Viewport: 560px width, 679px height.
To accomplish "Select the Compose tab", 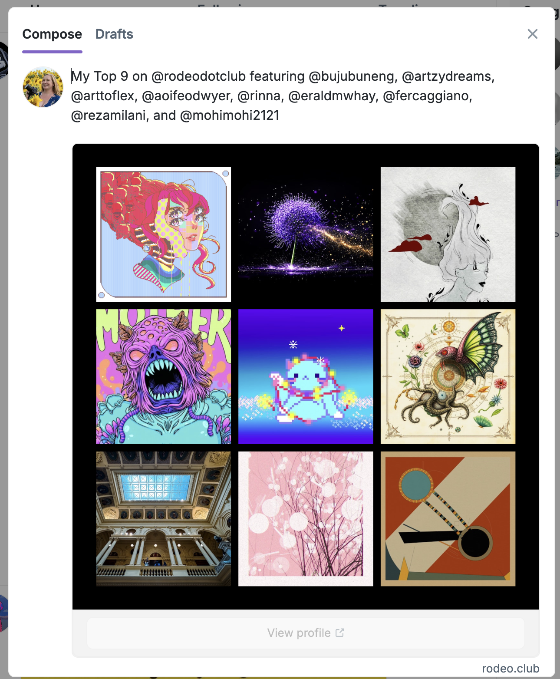I will 52,34.
